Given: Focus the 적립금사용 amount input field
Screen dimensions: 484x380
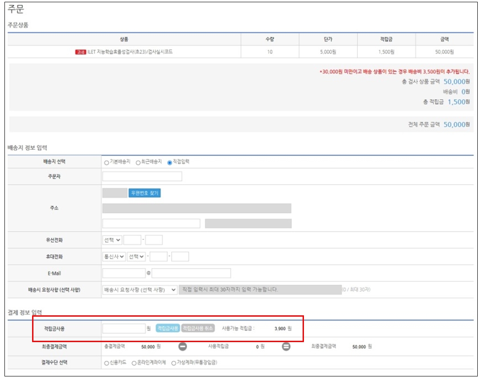Looking at the screenshot, I should (124, 328).
